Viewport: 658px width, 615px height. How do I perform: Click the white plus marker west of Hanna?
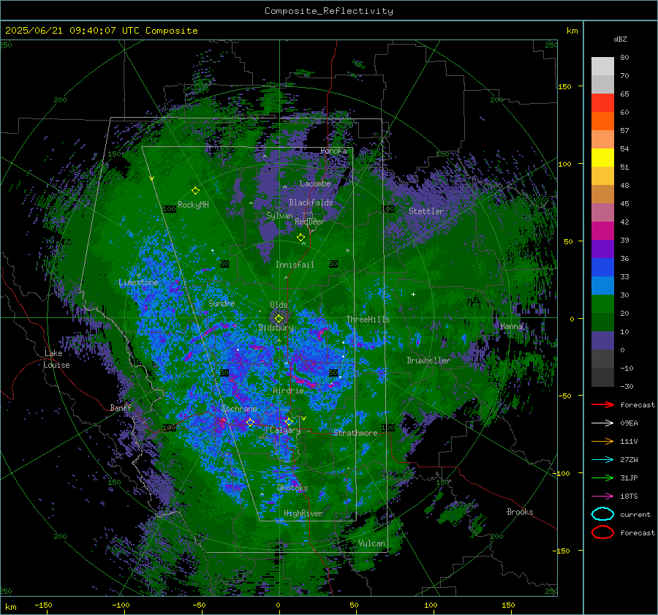click(413, 294)
